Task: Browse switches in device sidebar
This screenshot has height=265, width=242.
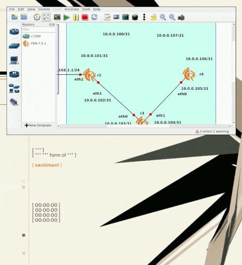Action: click(x=14, y=46)
